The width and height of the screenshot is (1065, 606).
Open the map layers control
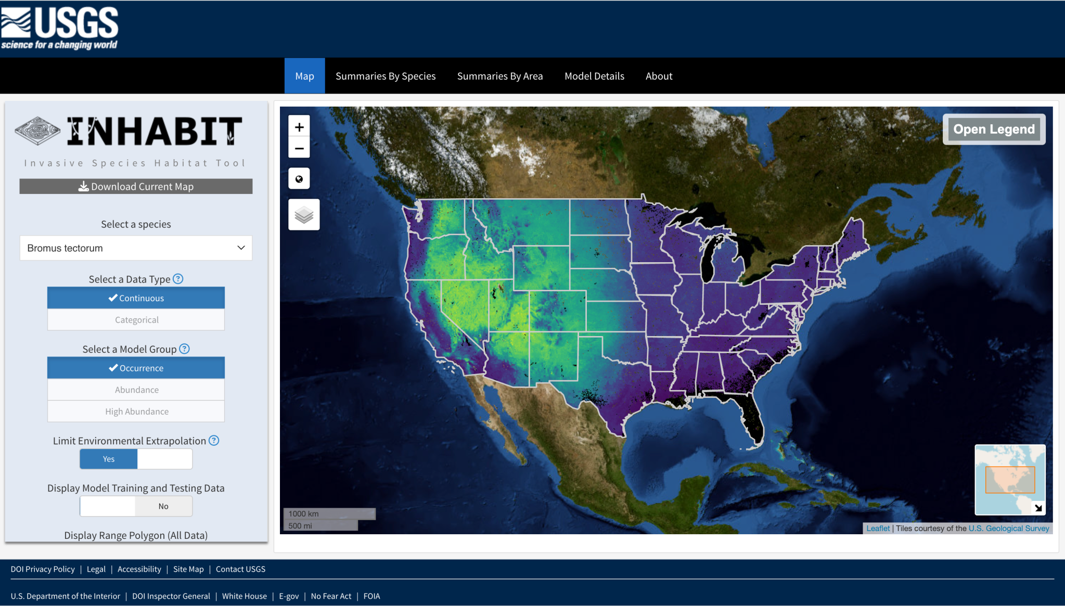tap(304, 214)
